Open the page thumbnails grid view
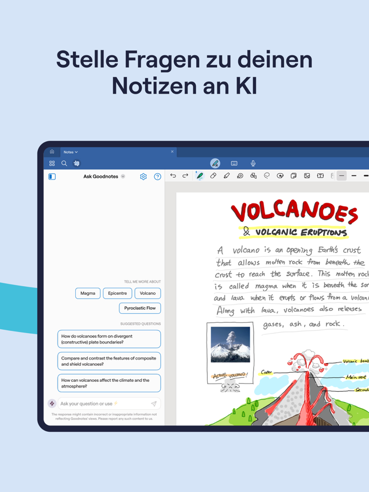 click(x=52, y=163)
